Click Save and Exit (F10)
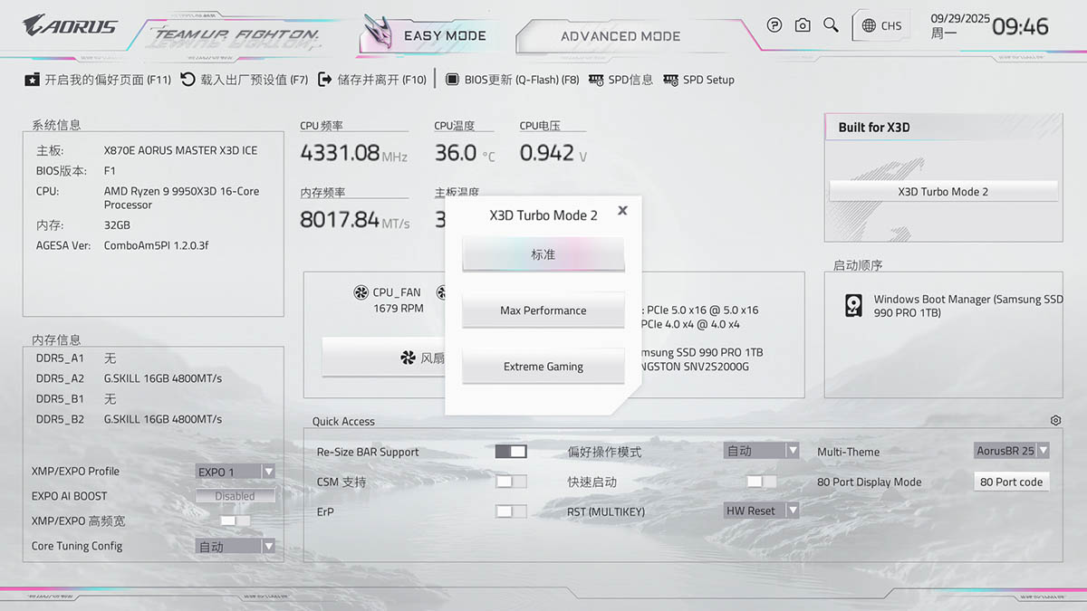Image resolution: width=1087 pixels, height=611 pixels. (371, 80)
